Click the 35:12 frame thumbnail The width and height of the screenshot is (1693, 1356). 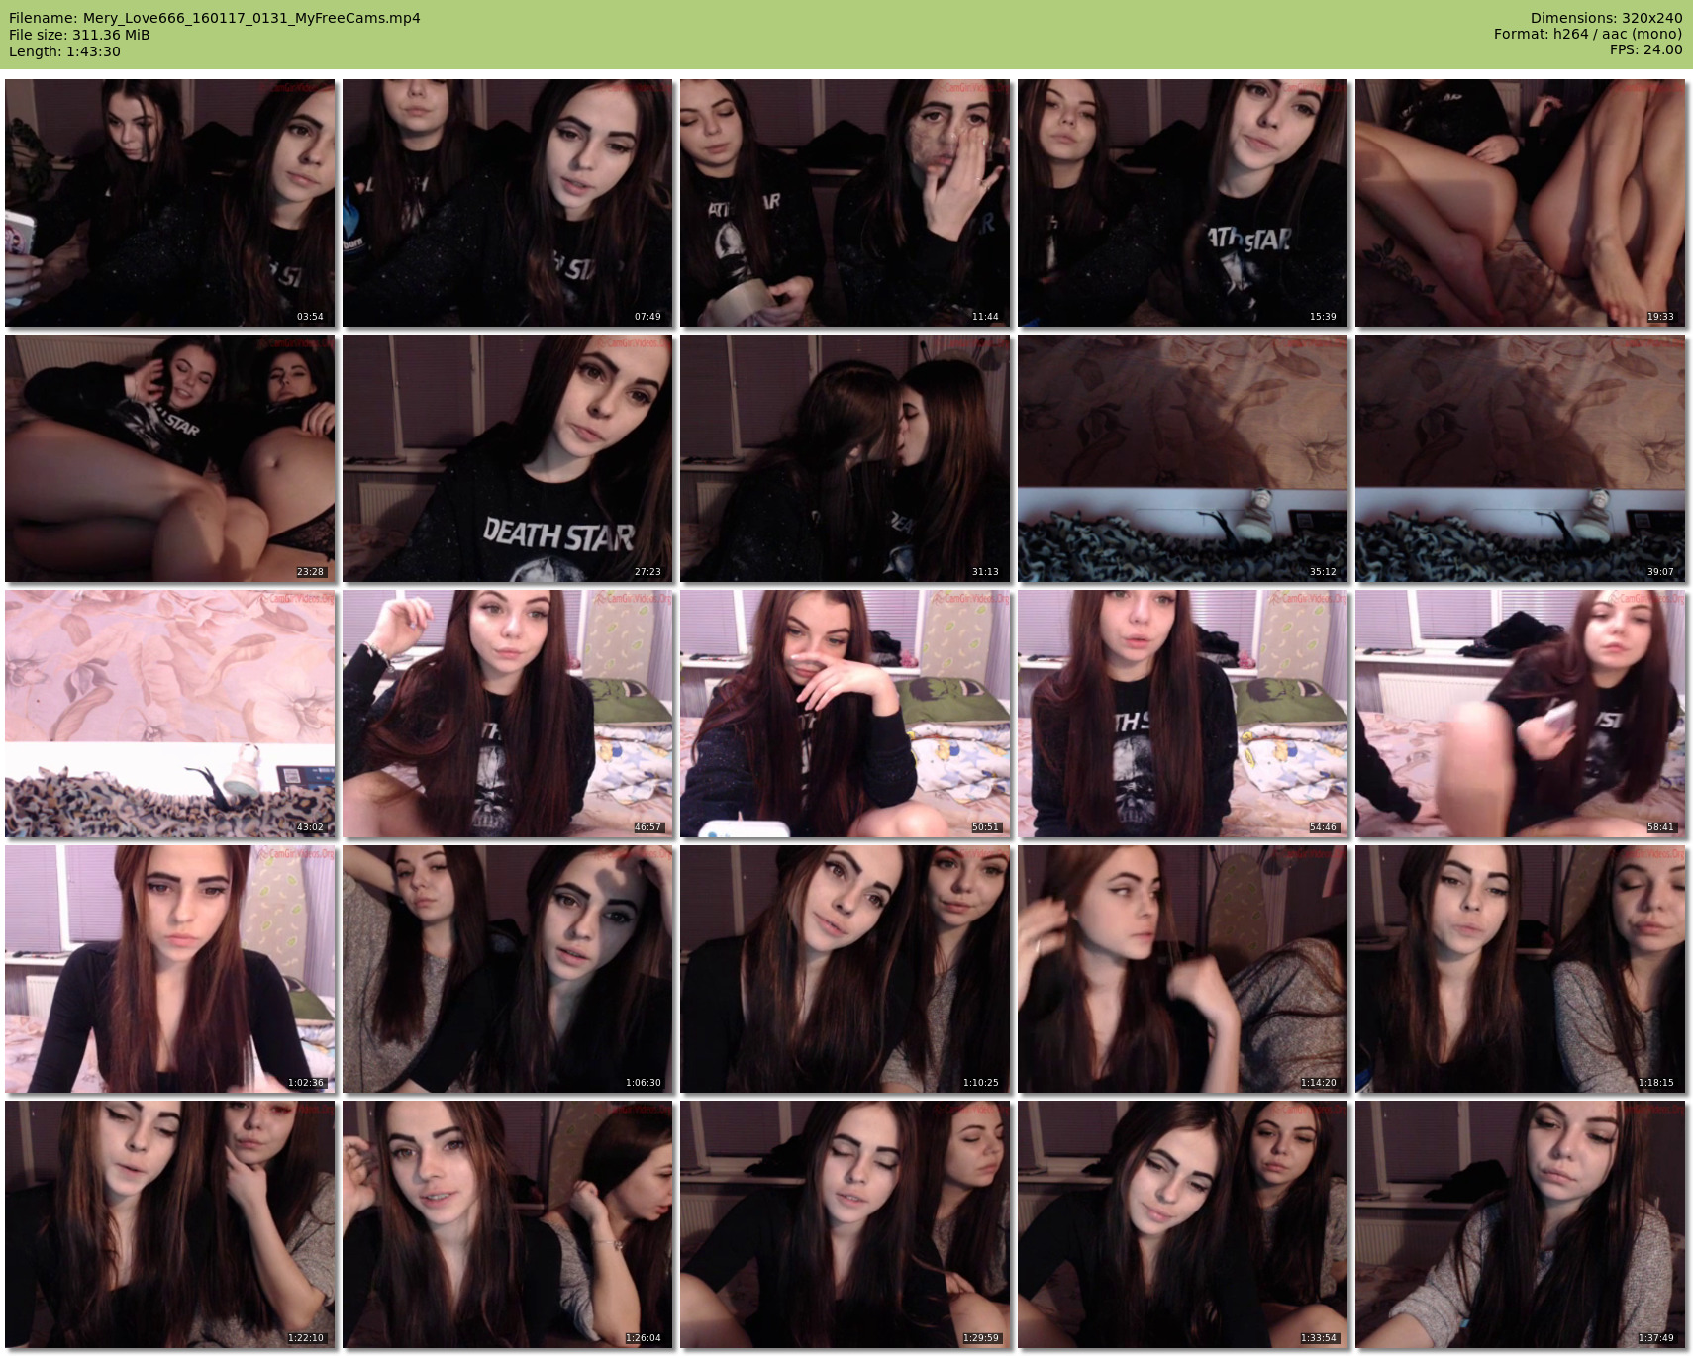tap(1183, 458)
